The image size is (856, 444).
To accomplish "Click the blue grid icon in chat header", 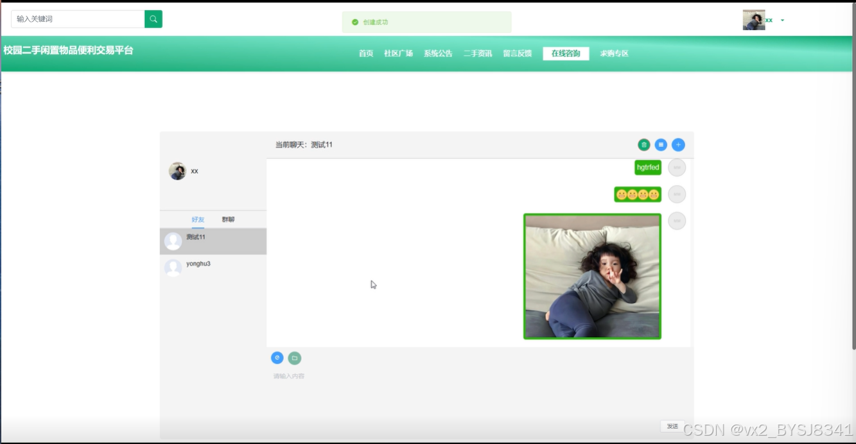I will click(x=661, y=145).
